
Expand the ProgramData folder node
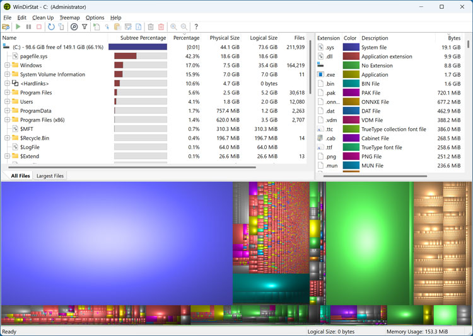[x=7, y=111]
